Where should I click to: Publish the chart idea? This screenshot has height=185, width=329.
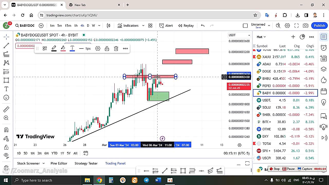[x=319, y=25]
